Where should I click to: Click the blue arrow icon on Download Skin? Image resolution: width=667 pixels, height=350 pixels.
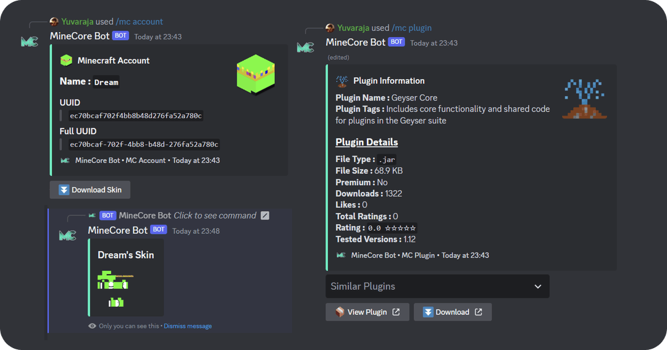pyautogui.click(x=64, y=190)
